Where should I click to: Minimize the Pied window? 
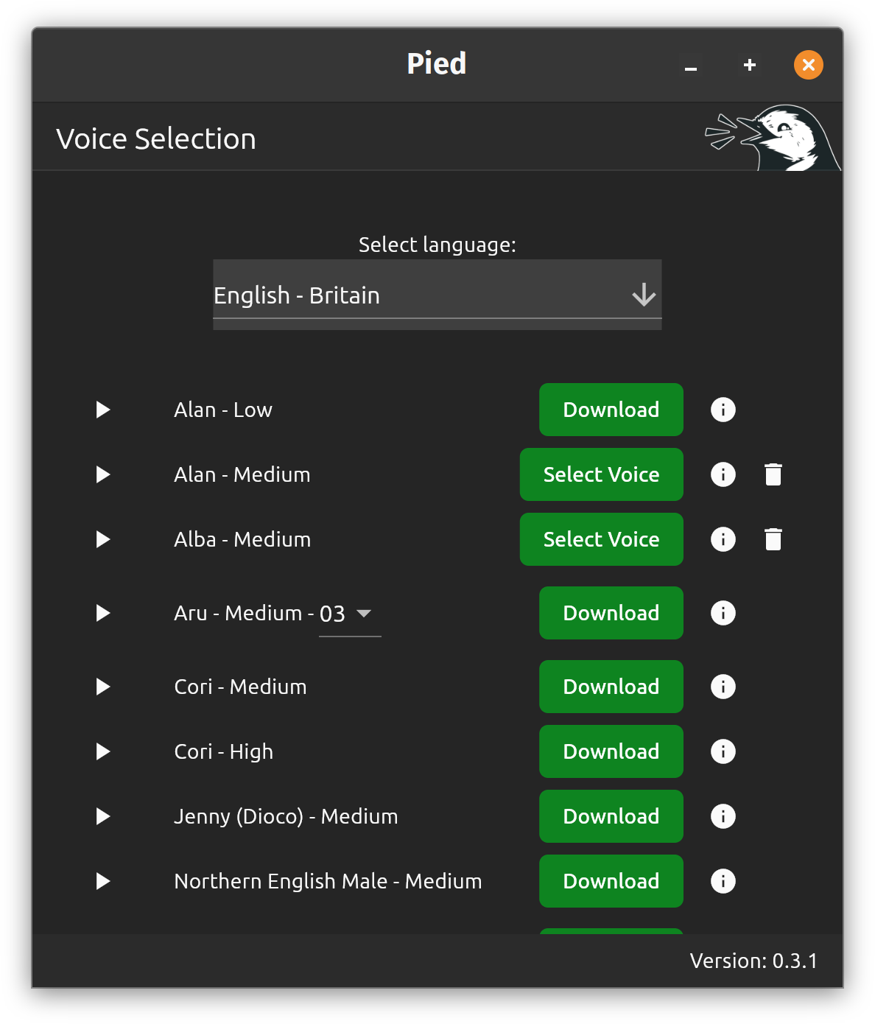click(x=691, y=65)
